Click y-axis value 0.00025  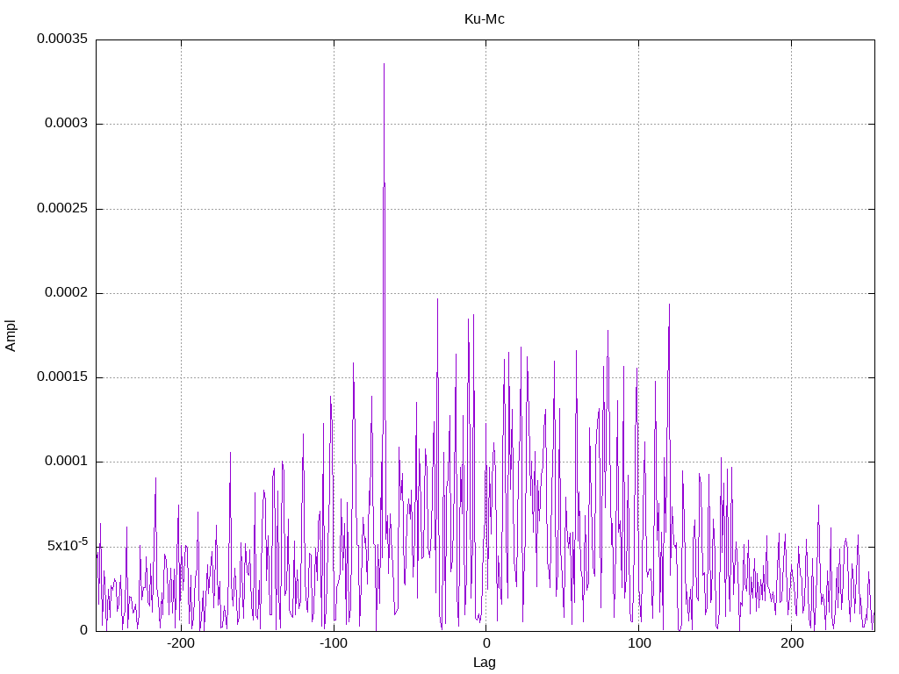click(x=62, y=208)
